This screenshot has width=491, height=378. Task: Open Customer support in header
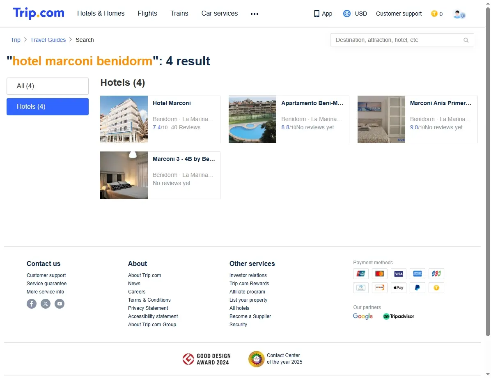coord(399,14)
